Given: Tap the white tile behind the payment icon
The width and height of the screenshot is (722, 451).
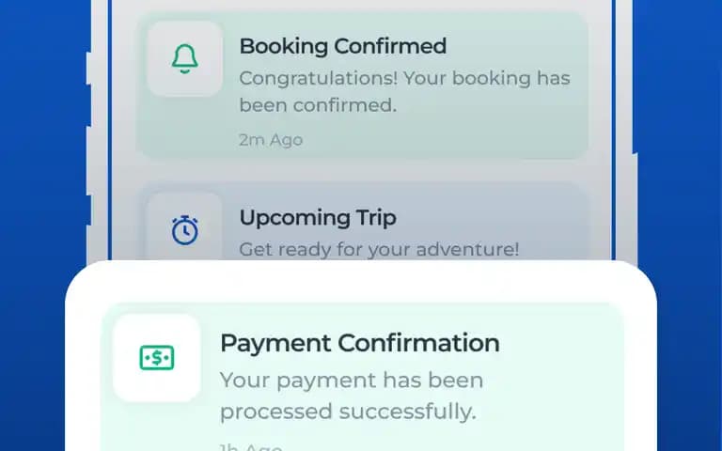Looking at the screenshot, I should (x=157, y=358).
